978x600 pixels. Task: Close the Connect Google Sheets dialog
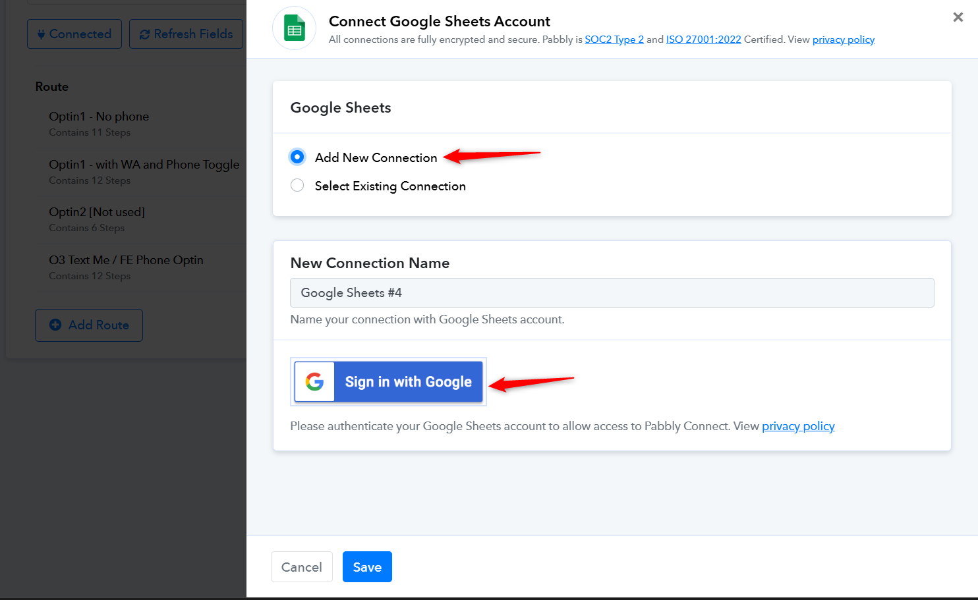(x=958, y=17)
